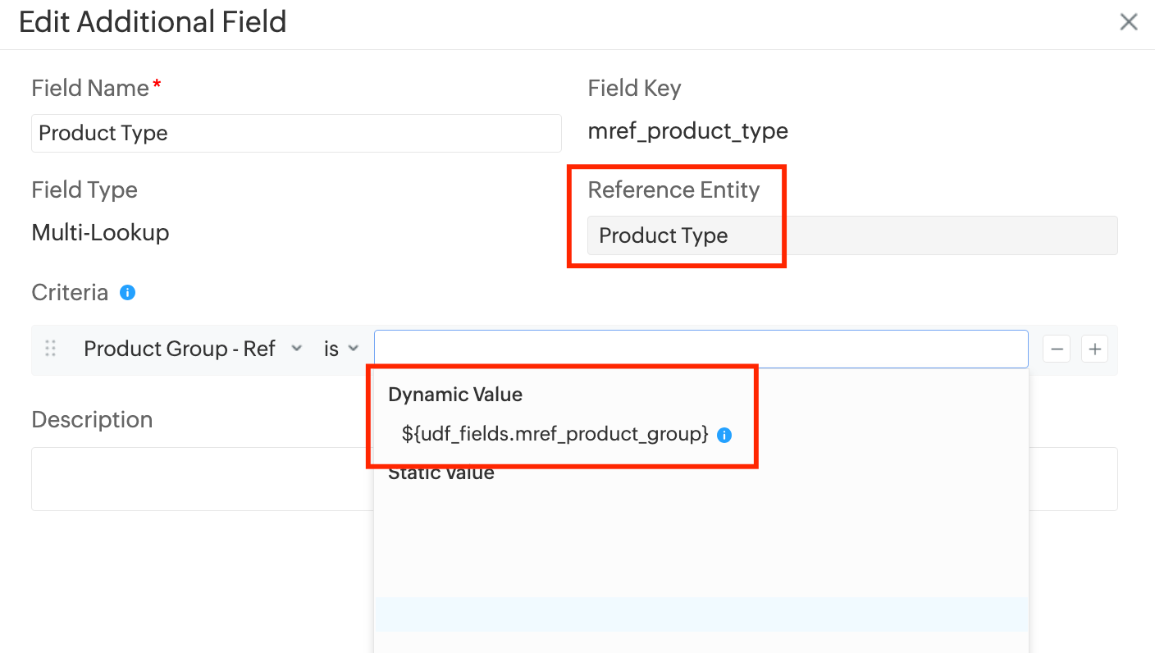Screen dimensions: 1155x653
Task: Remove criteria row with minus button
Action: (1056, 349)
